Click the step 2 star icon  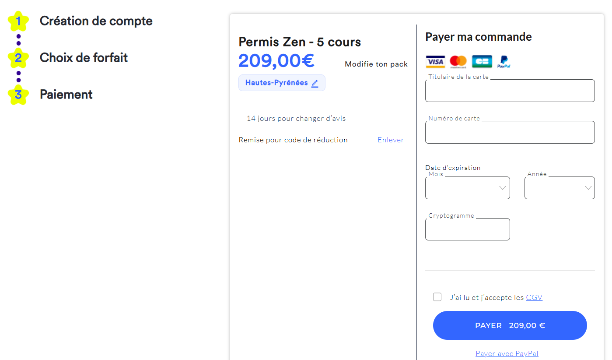tap(18, 57)
